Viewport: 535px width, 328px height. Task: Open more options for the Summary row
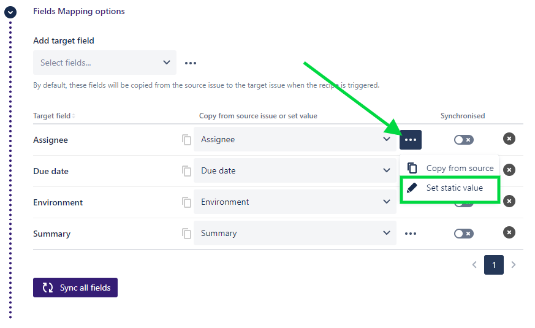pos(411,234)
